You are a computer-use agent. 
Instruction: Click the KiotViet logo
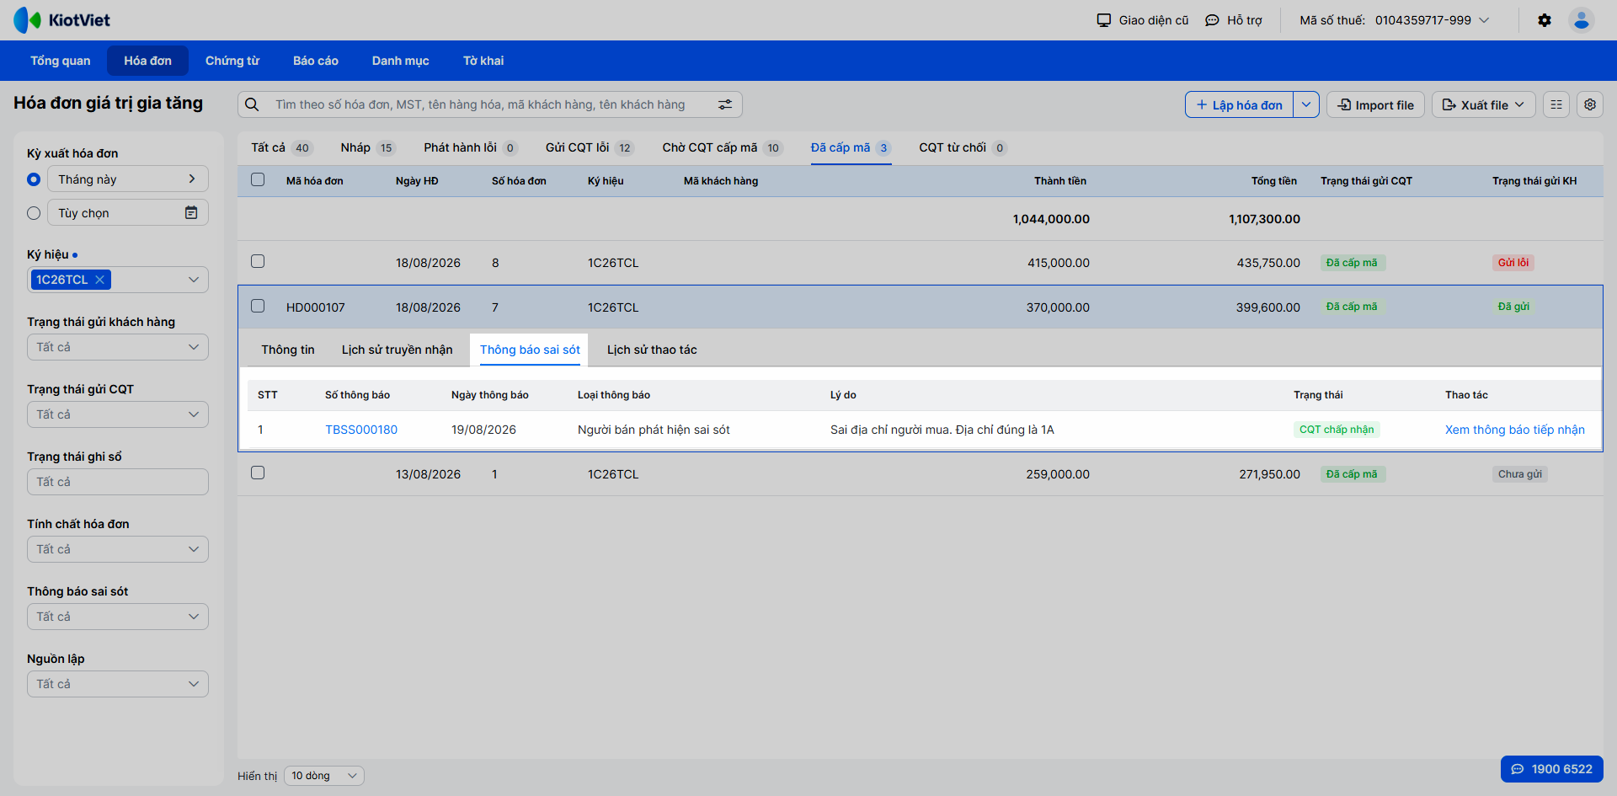tap(61, 20)
